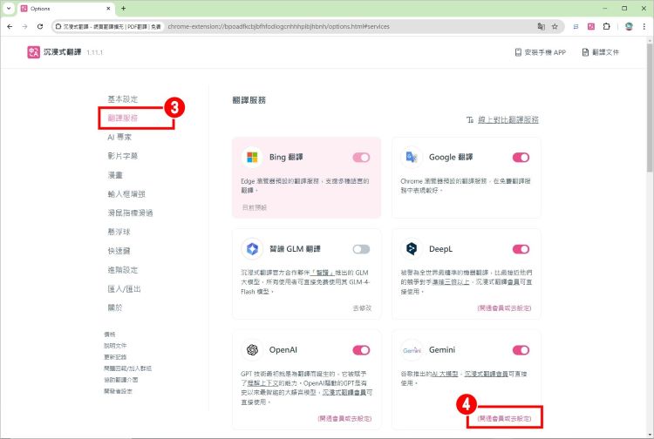Enable the 智譜 GLM 翻譯 switch
Viewport: 654px width, 439px height.
(x=361, y=249)
